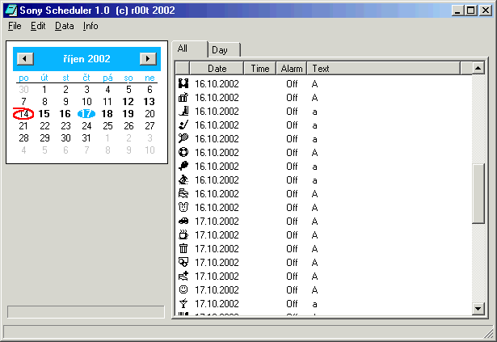Click the empty field below the calendar

click(x=86, y=311)
